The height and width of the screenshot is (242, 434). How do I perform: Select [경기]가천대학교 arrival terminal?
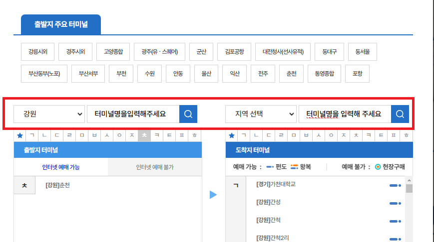276,184
